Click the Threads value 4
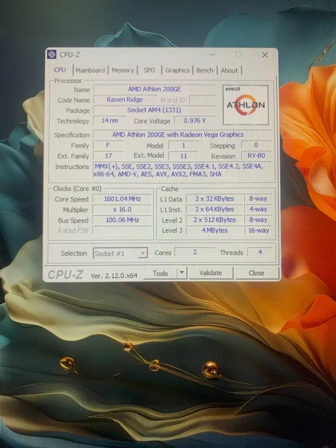 [x=260, y=252]
